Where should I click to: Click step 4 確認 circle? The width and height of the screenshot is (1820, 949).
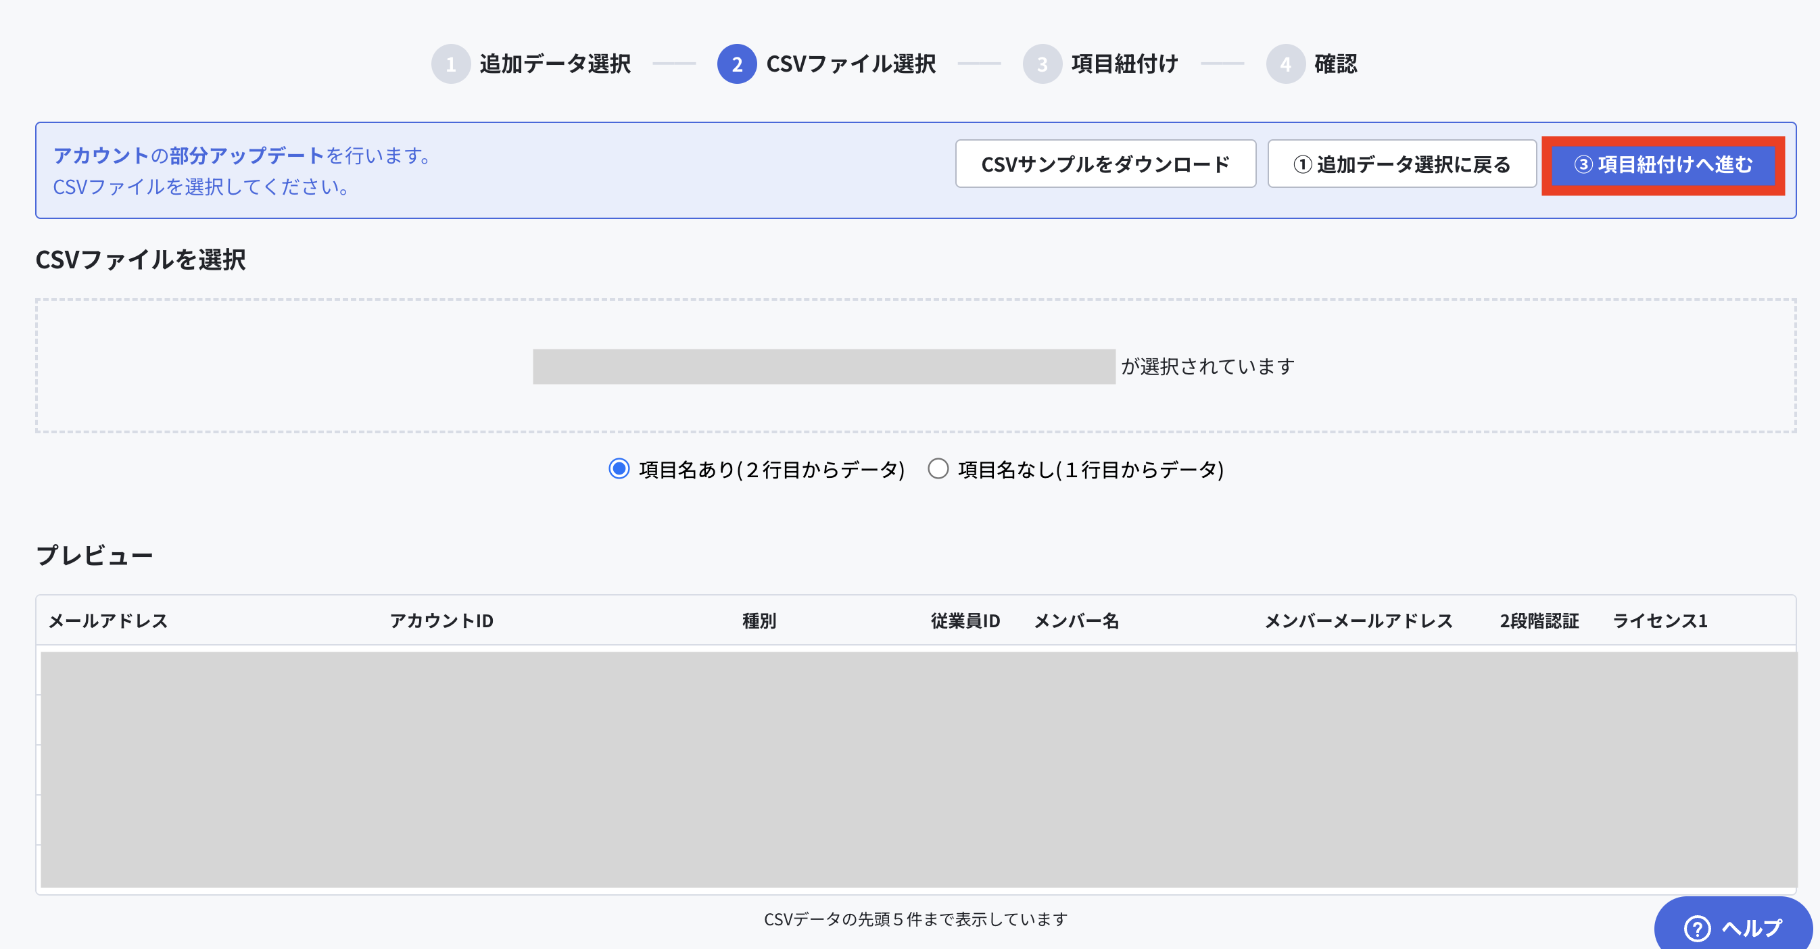[x=1285, y=64]
